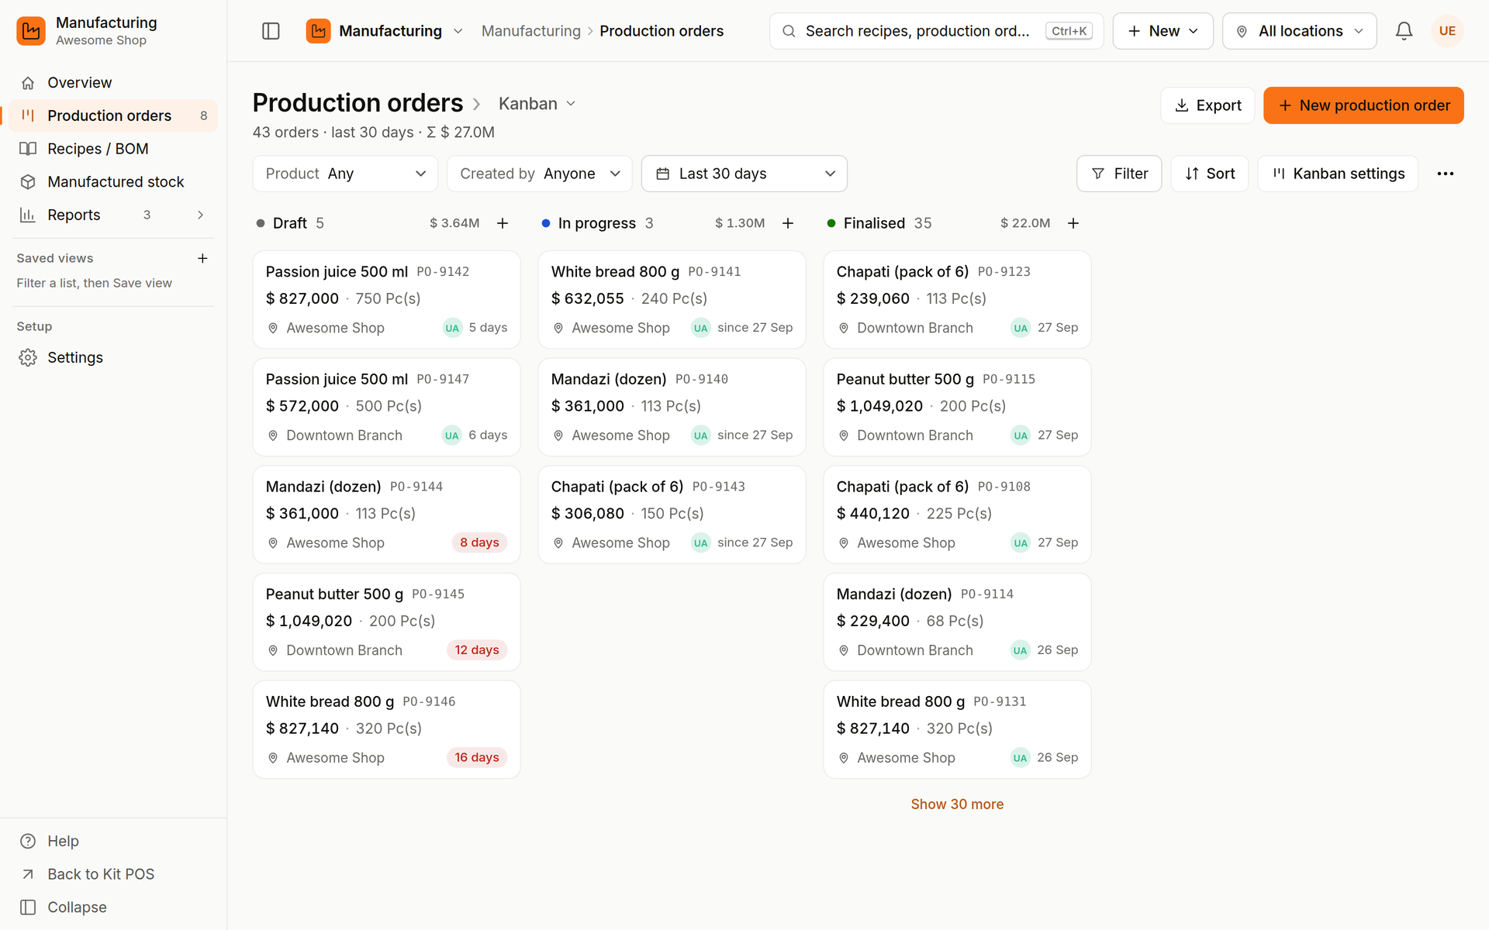Go to Production orders in sidebar
Image resolution: width=1489 pixels, height=930 pixels.
[x=113, y=115]
